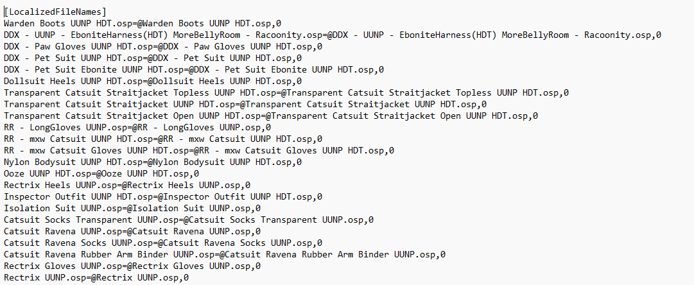The width and height of the screenshot is (694, 285).
Task: Click Transparent Catsuit Straitjacket Topless line
Action: (x=286, y=92)
